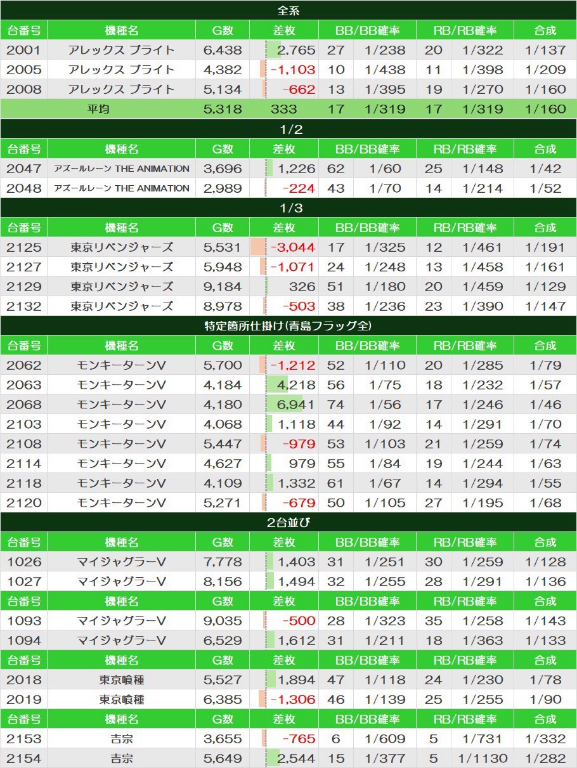Select the 2台並び section header
This screenshot has height=768, width=577.
[x=288, y=522]
